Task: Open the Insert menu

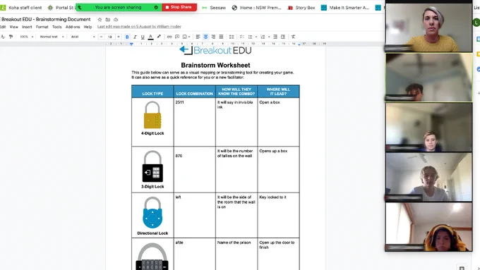Action: (x=27, y=27)
